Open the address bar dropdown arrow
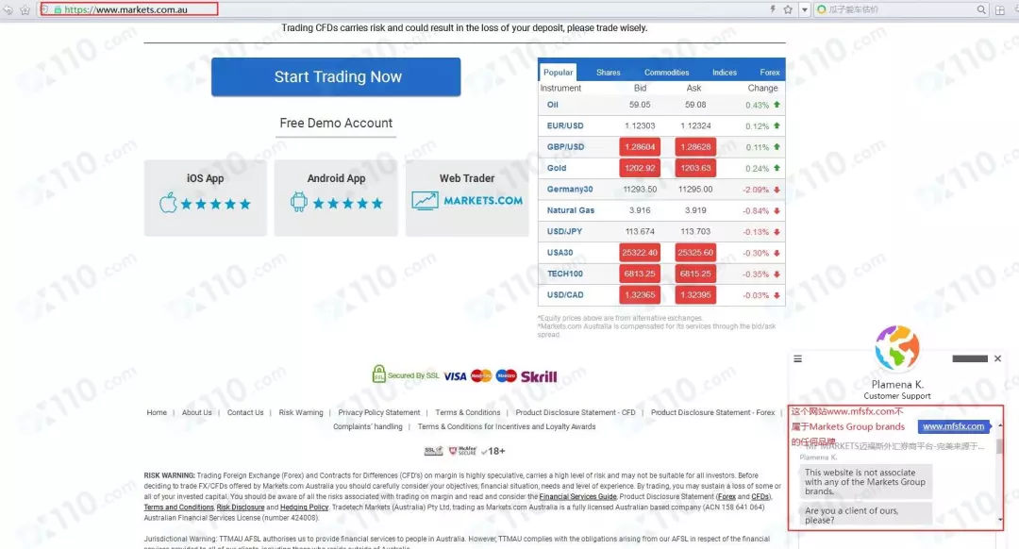Image resolution: width=1019 pixels, height=549 pixels. 805,9
